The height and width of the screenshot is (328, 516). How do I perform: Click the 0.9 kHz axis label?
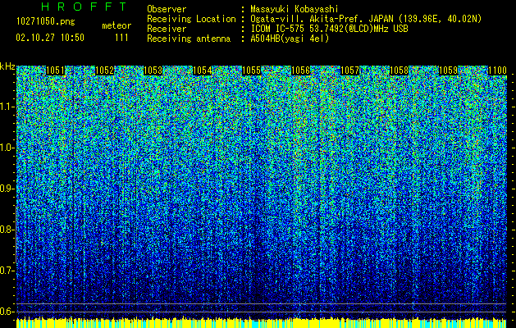tap(7, 189)
